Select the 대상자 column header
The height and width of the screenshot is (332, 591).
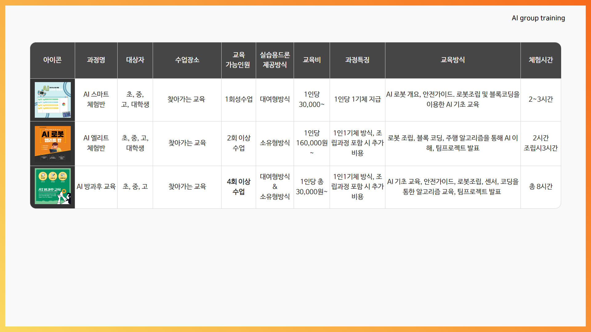click(135, 60)
